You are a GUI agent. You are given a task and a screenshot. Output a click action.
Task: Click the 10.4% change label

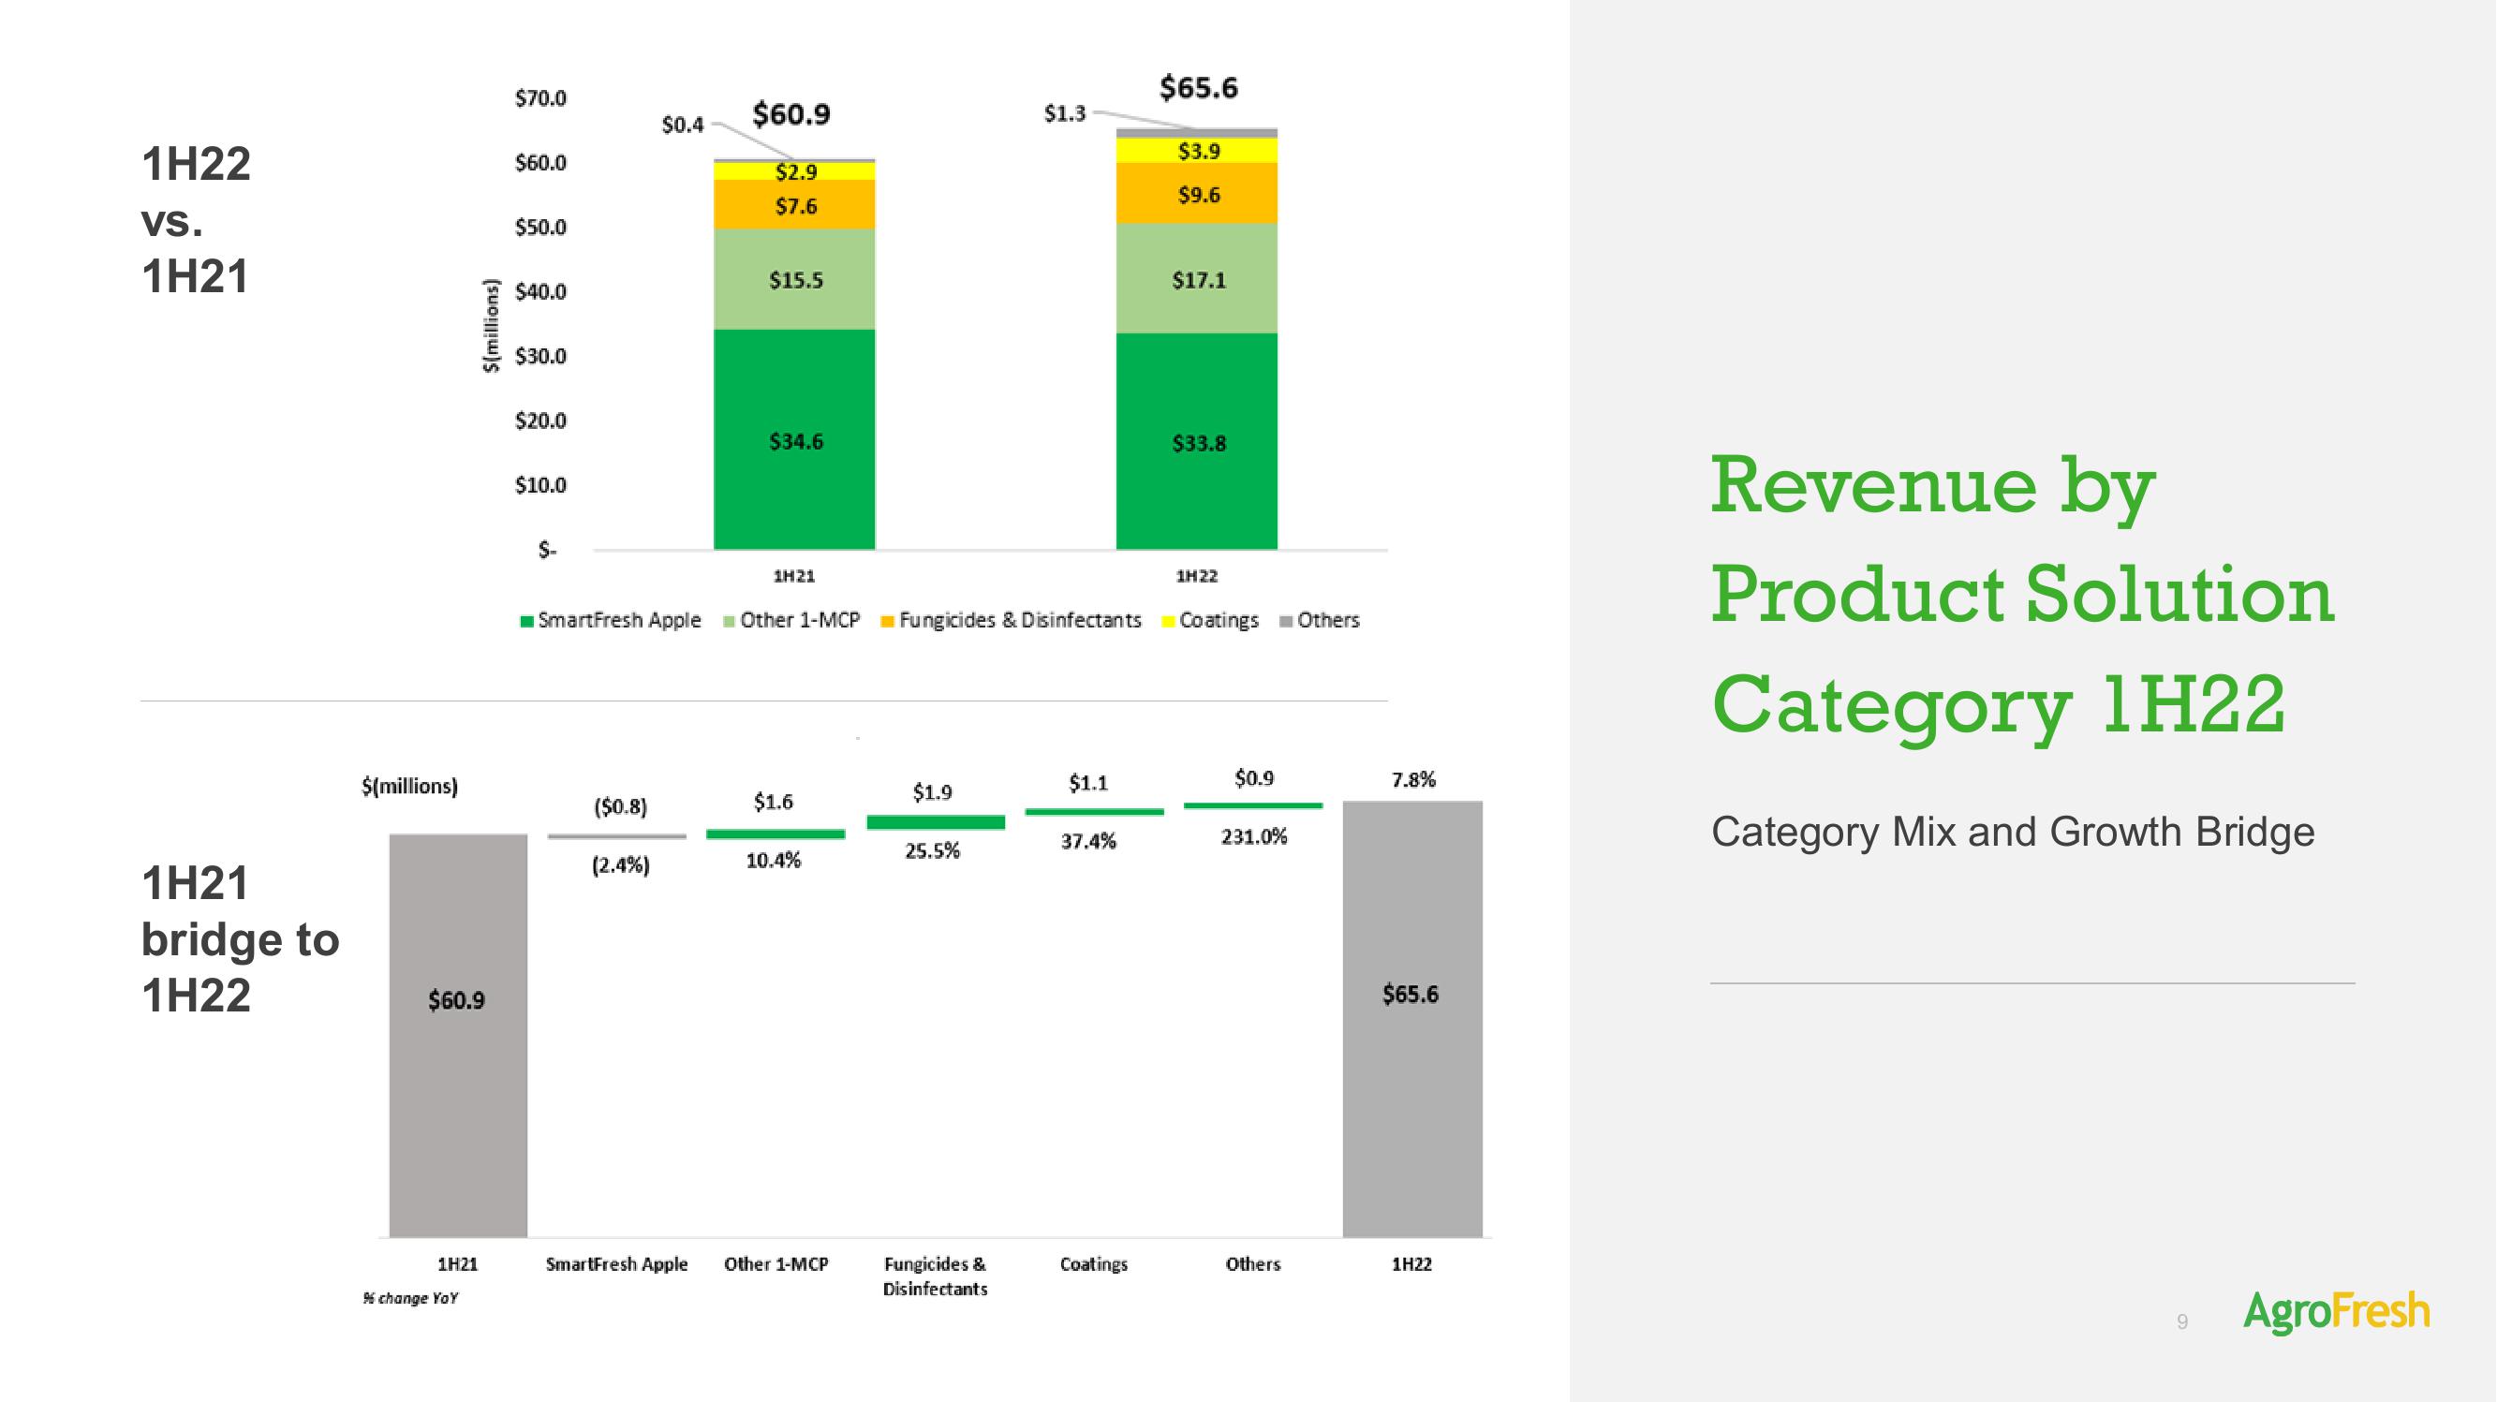pos(774,860)
